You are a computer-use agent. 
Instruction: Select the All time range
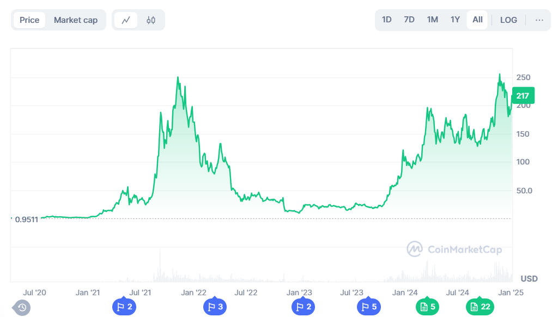477,20
